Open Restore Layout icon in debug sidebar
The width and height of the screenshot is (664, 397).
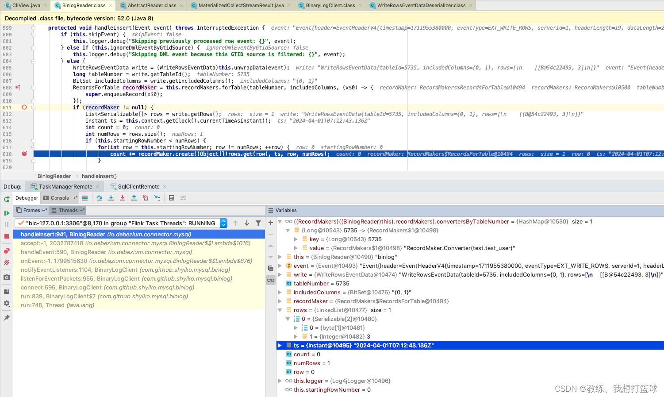coord(7,292)
